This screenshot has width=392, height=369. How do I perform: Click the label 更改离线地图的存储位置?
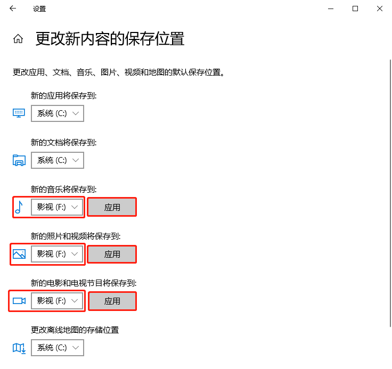(75, 330)
